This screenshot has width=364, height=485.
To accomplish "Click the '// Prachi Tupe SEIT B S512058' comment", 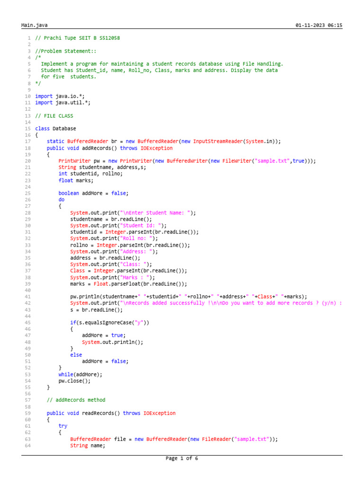I will (77, 38).
